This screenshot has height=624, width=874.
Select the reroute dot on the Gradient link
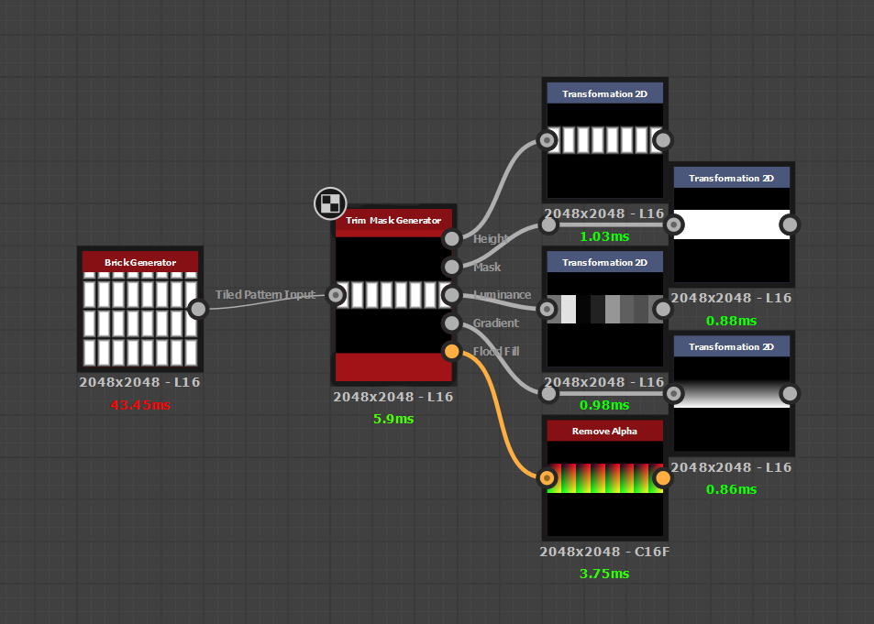(x=548, y=393)
